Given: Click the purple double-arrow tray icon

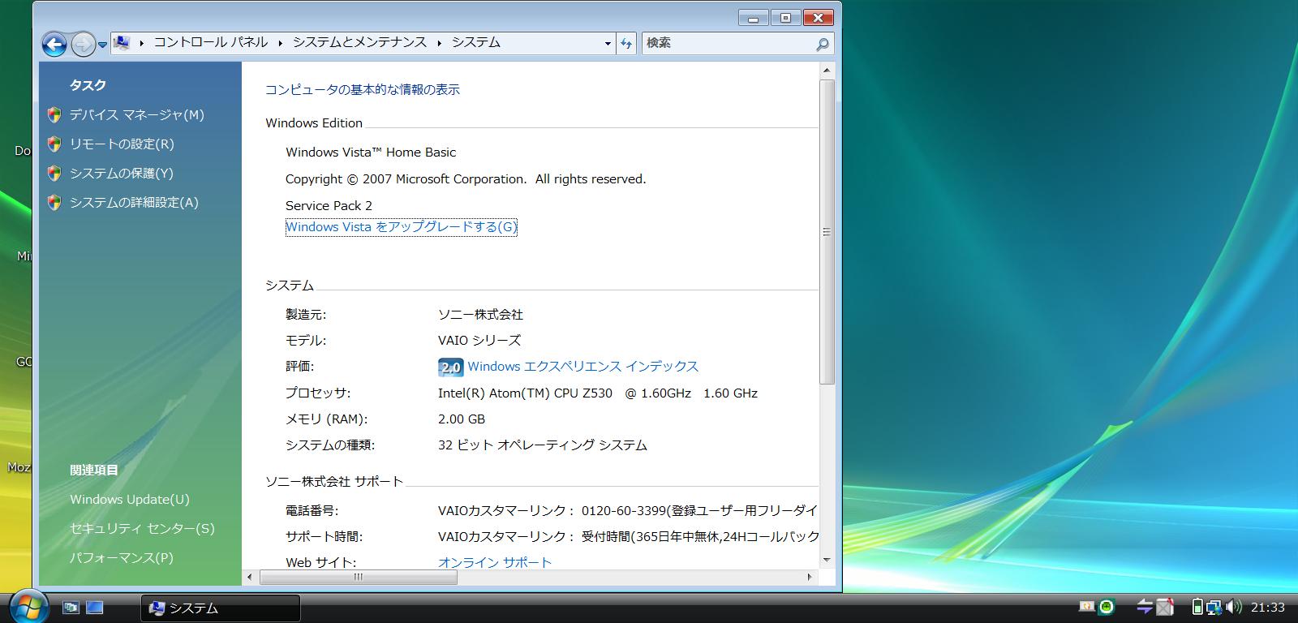Looking at the screenshot, I should pyautogui.click(x=1145, y=607).
